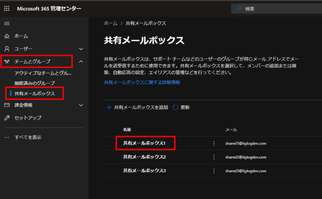Click the Teams and Groups icon
322x199 pixels.
click(7, 61)
